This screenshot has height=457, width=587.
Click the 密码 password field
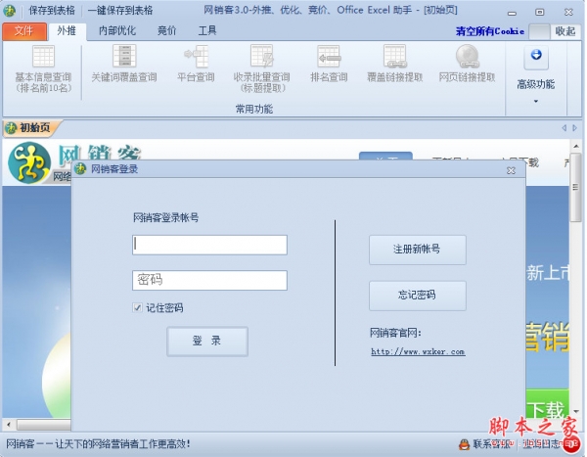click(209, 280)
